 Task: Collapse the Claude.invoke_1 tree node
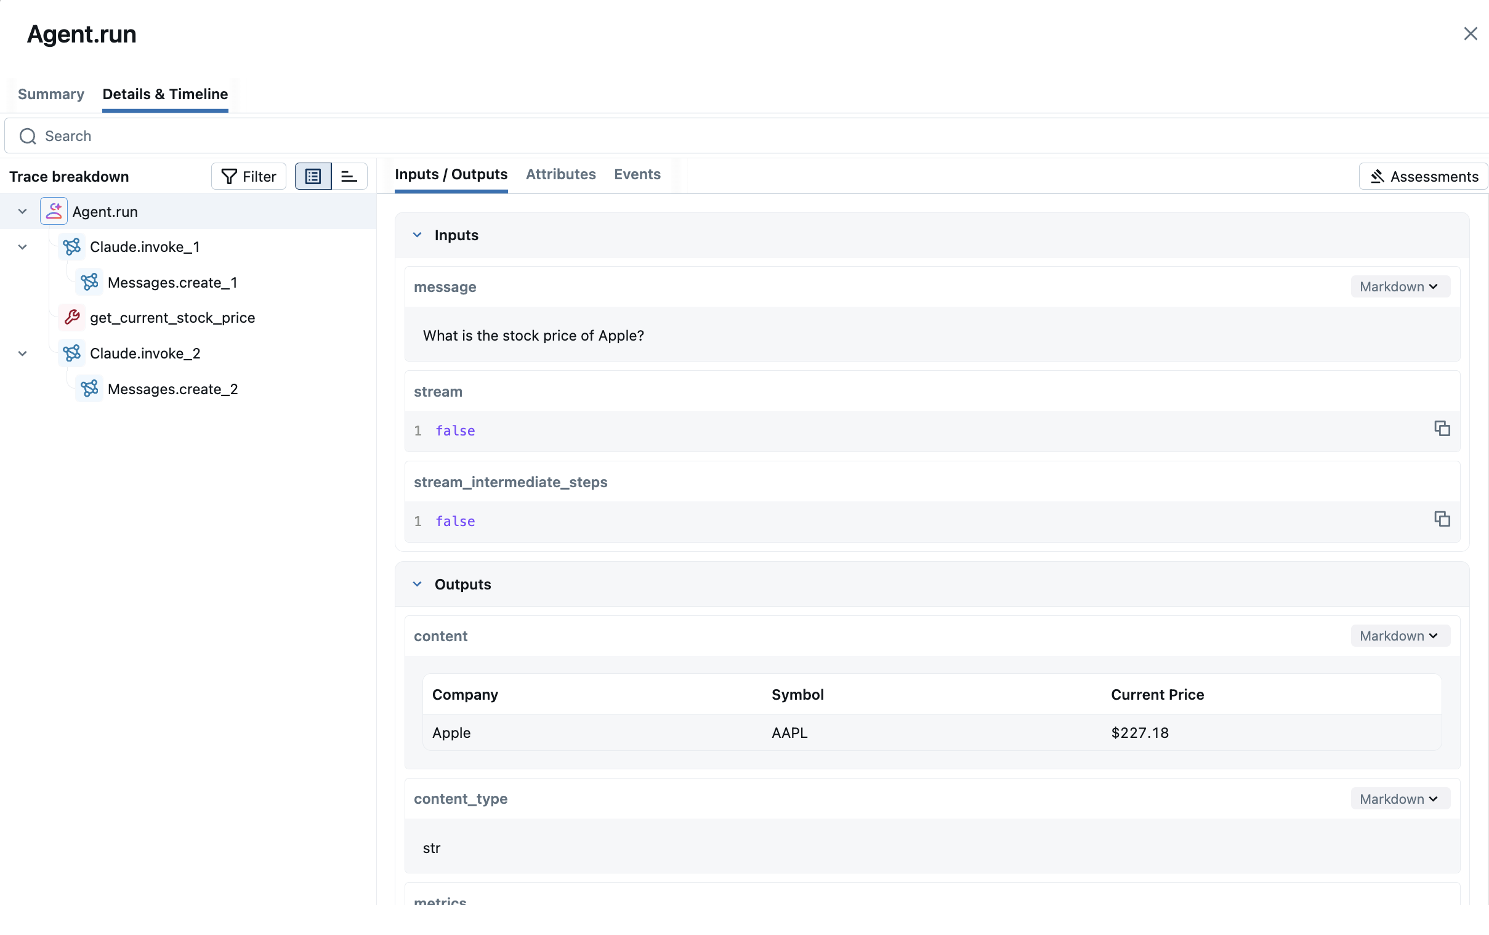(x=23, y=248)
